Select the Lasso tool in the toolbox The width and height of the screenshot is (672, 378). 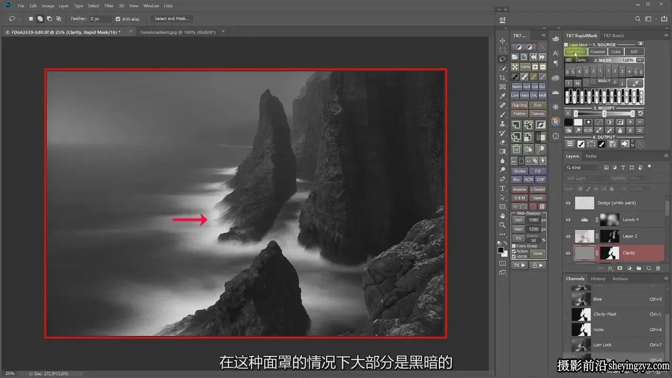(502, 59)
